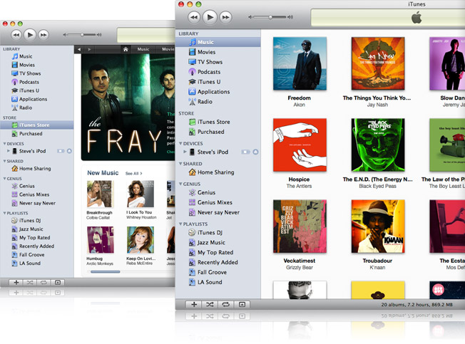The width and height of the screenshot is (465, 344).
Task: Collapse the PLAYLISTS section in the front window sidebar
Action: [x=181, y=224]
